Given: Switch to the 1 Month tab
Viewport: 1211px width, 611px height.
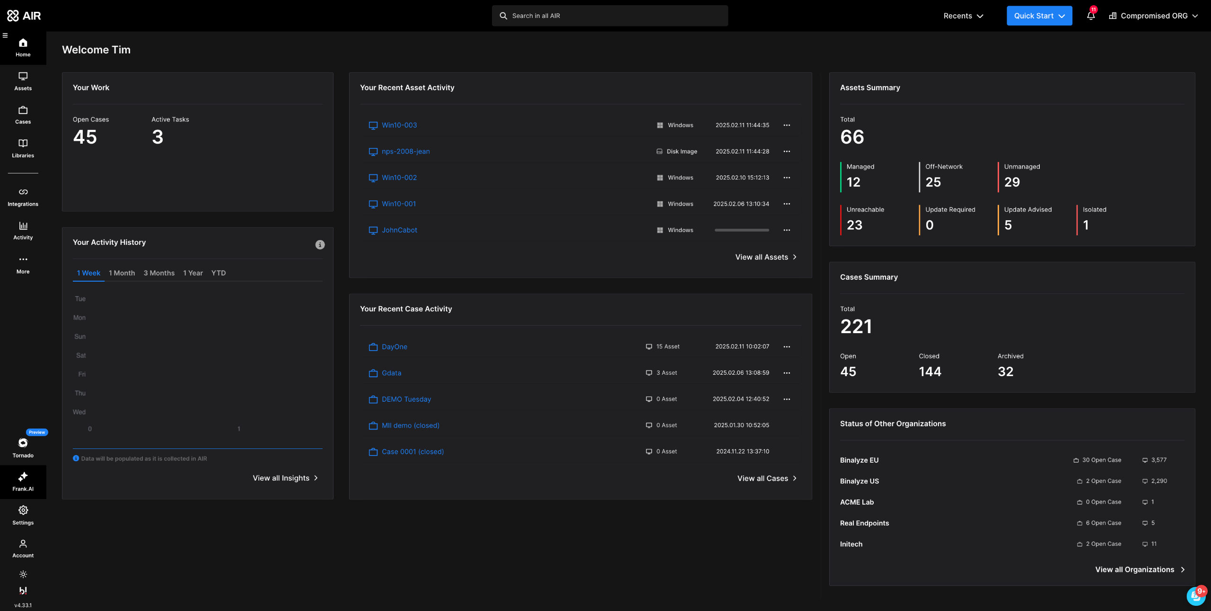Looking at the screenshot, I should click(x=122, y=273).
